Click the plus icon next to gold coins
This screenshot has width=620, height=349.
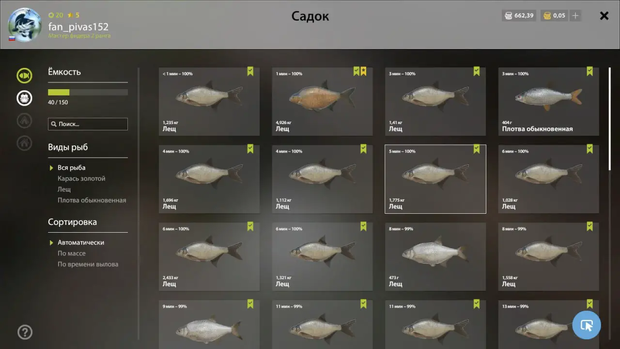[x=575, y=16]
